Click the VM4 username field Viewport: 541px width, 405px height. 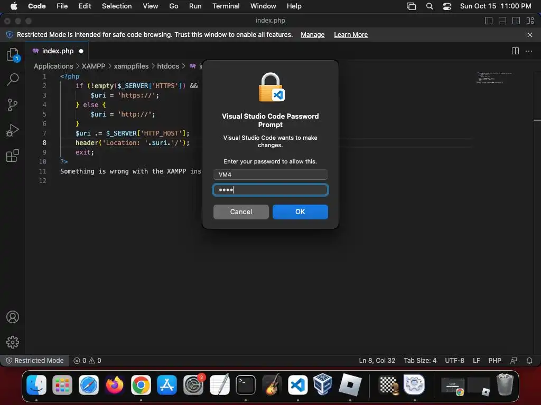pyautogui.click(x=270, y=175)
